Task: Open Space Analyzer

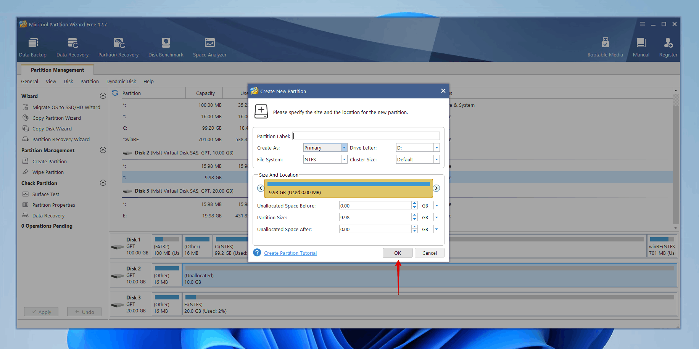Action: click(209, 47)
